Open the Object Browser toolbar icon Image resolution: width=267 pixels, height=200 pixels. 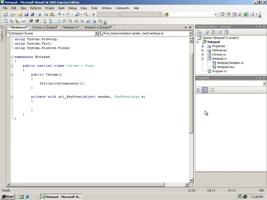click(x=234, y=15)
